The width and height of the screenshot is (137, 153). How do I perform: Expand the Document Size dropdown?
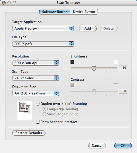[36, 93]
